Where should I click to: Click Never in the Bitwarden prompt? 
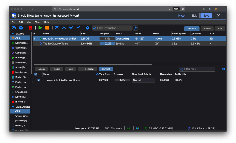(x=182, y=16)
